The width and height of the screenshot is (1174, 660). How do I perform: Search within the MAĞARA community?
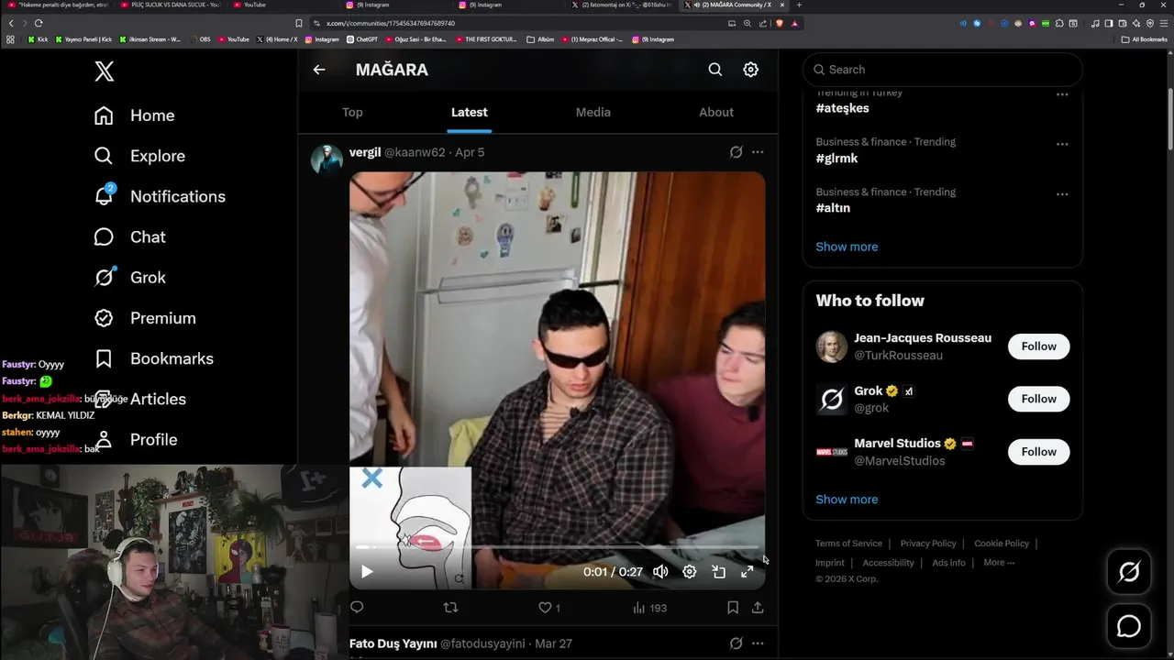pyautogui.click(x=715, y=70)
